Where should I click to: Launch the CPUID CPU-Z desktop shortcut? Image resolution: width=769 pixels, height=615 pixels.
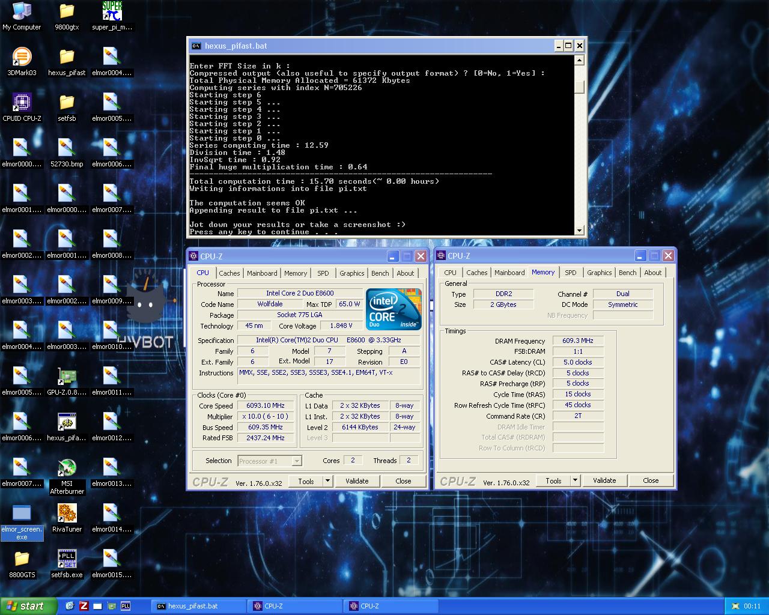[22, 108]
